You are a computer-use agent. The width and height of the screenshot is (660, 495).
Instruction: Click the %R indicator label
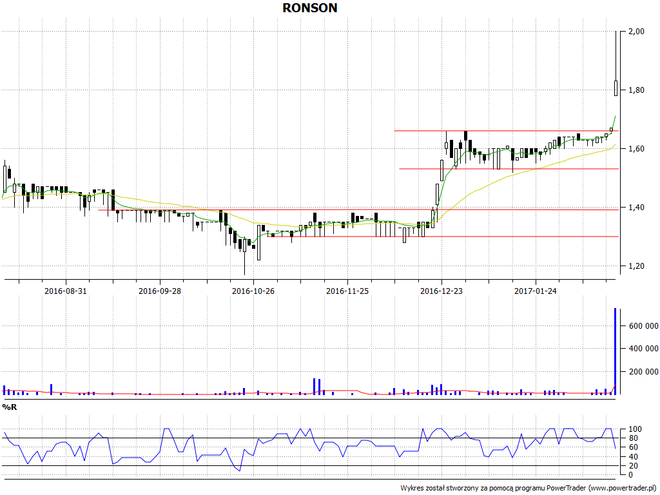(10, 407)
